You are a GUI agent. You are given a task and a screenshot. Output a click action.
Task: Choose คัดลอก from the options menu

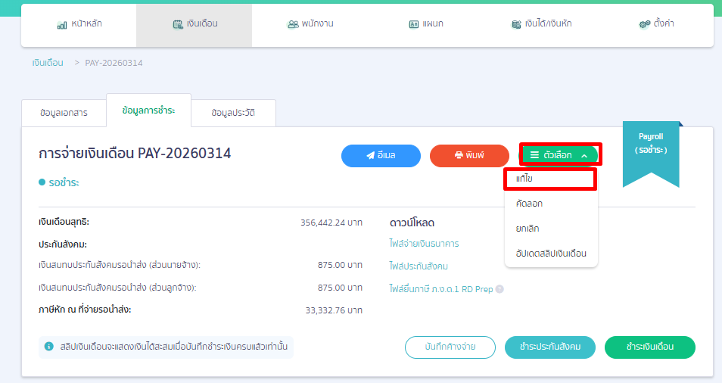coord(551,204)
